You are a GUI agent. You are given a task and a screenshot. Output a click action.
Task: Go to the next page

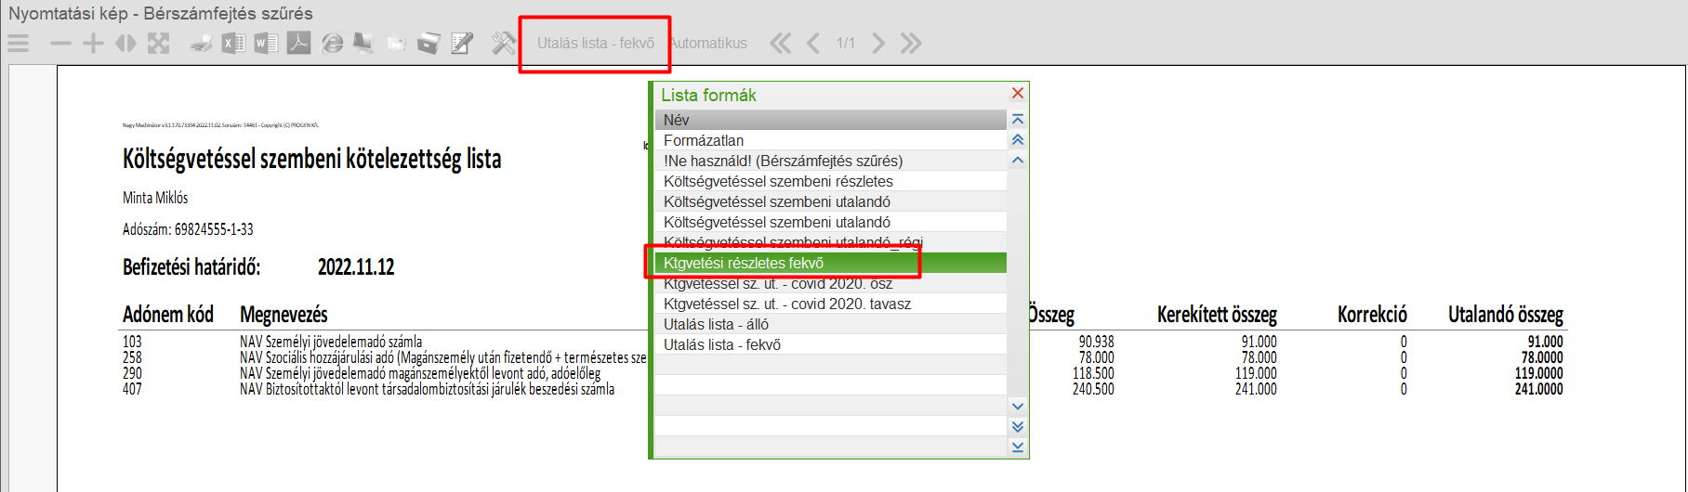(x=877, y=43)
